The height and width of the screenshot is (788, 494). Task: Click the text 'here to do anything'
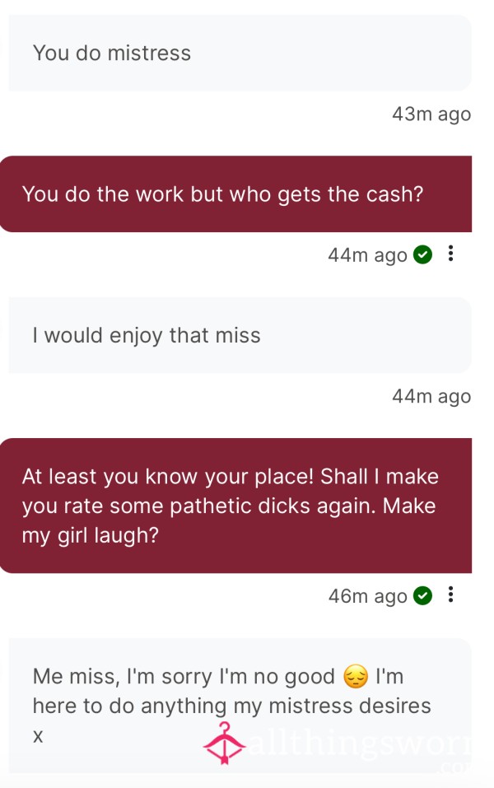[x=129, y=706]
